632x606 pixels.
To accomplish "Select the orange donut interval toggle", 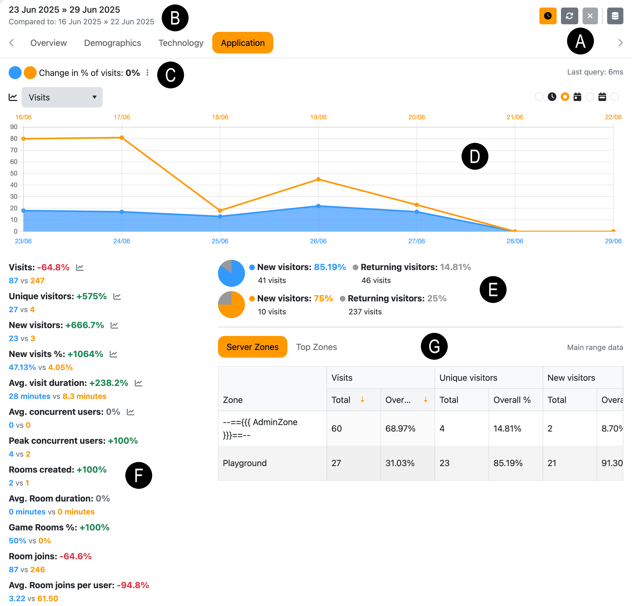I will pyautogui.click(x=565, y=97).
